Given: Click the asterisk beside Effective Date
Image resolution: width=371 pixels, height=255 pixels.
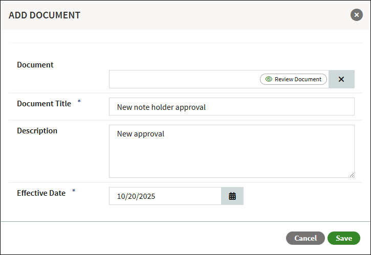Looking at the screenshot, I should (74, 192).
